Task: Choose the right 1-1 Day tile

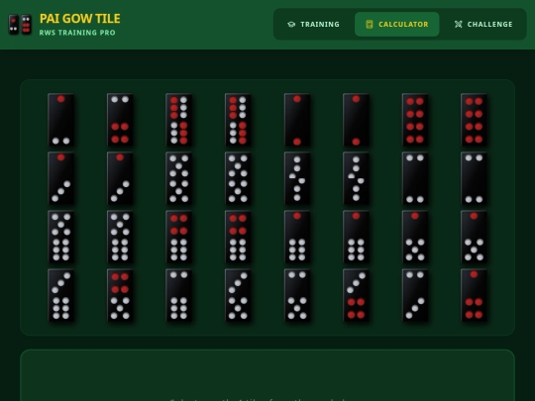Action: (356, 120)
